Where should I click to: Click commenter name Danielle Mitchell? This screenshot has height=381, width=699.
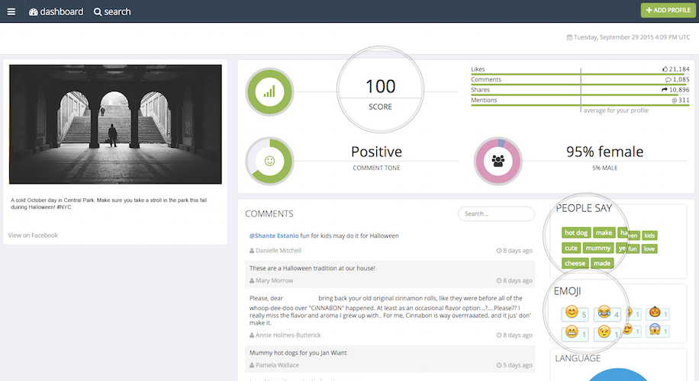(279, 251)
